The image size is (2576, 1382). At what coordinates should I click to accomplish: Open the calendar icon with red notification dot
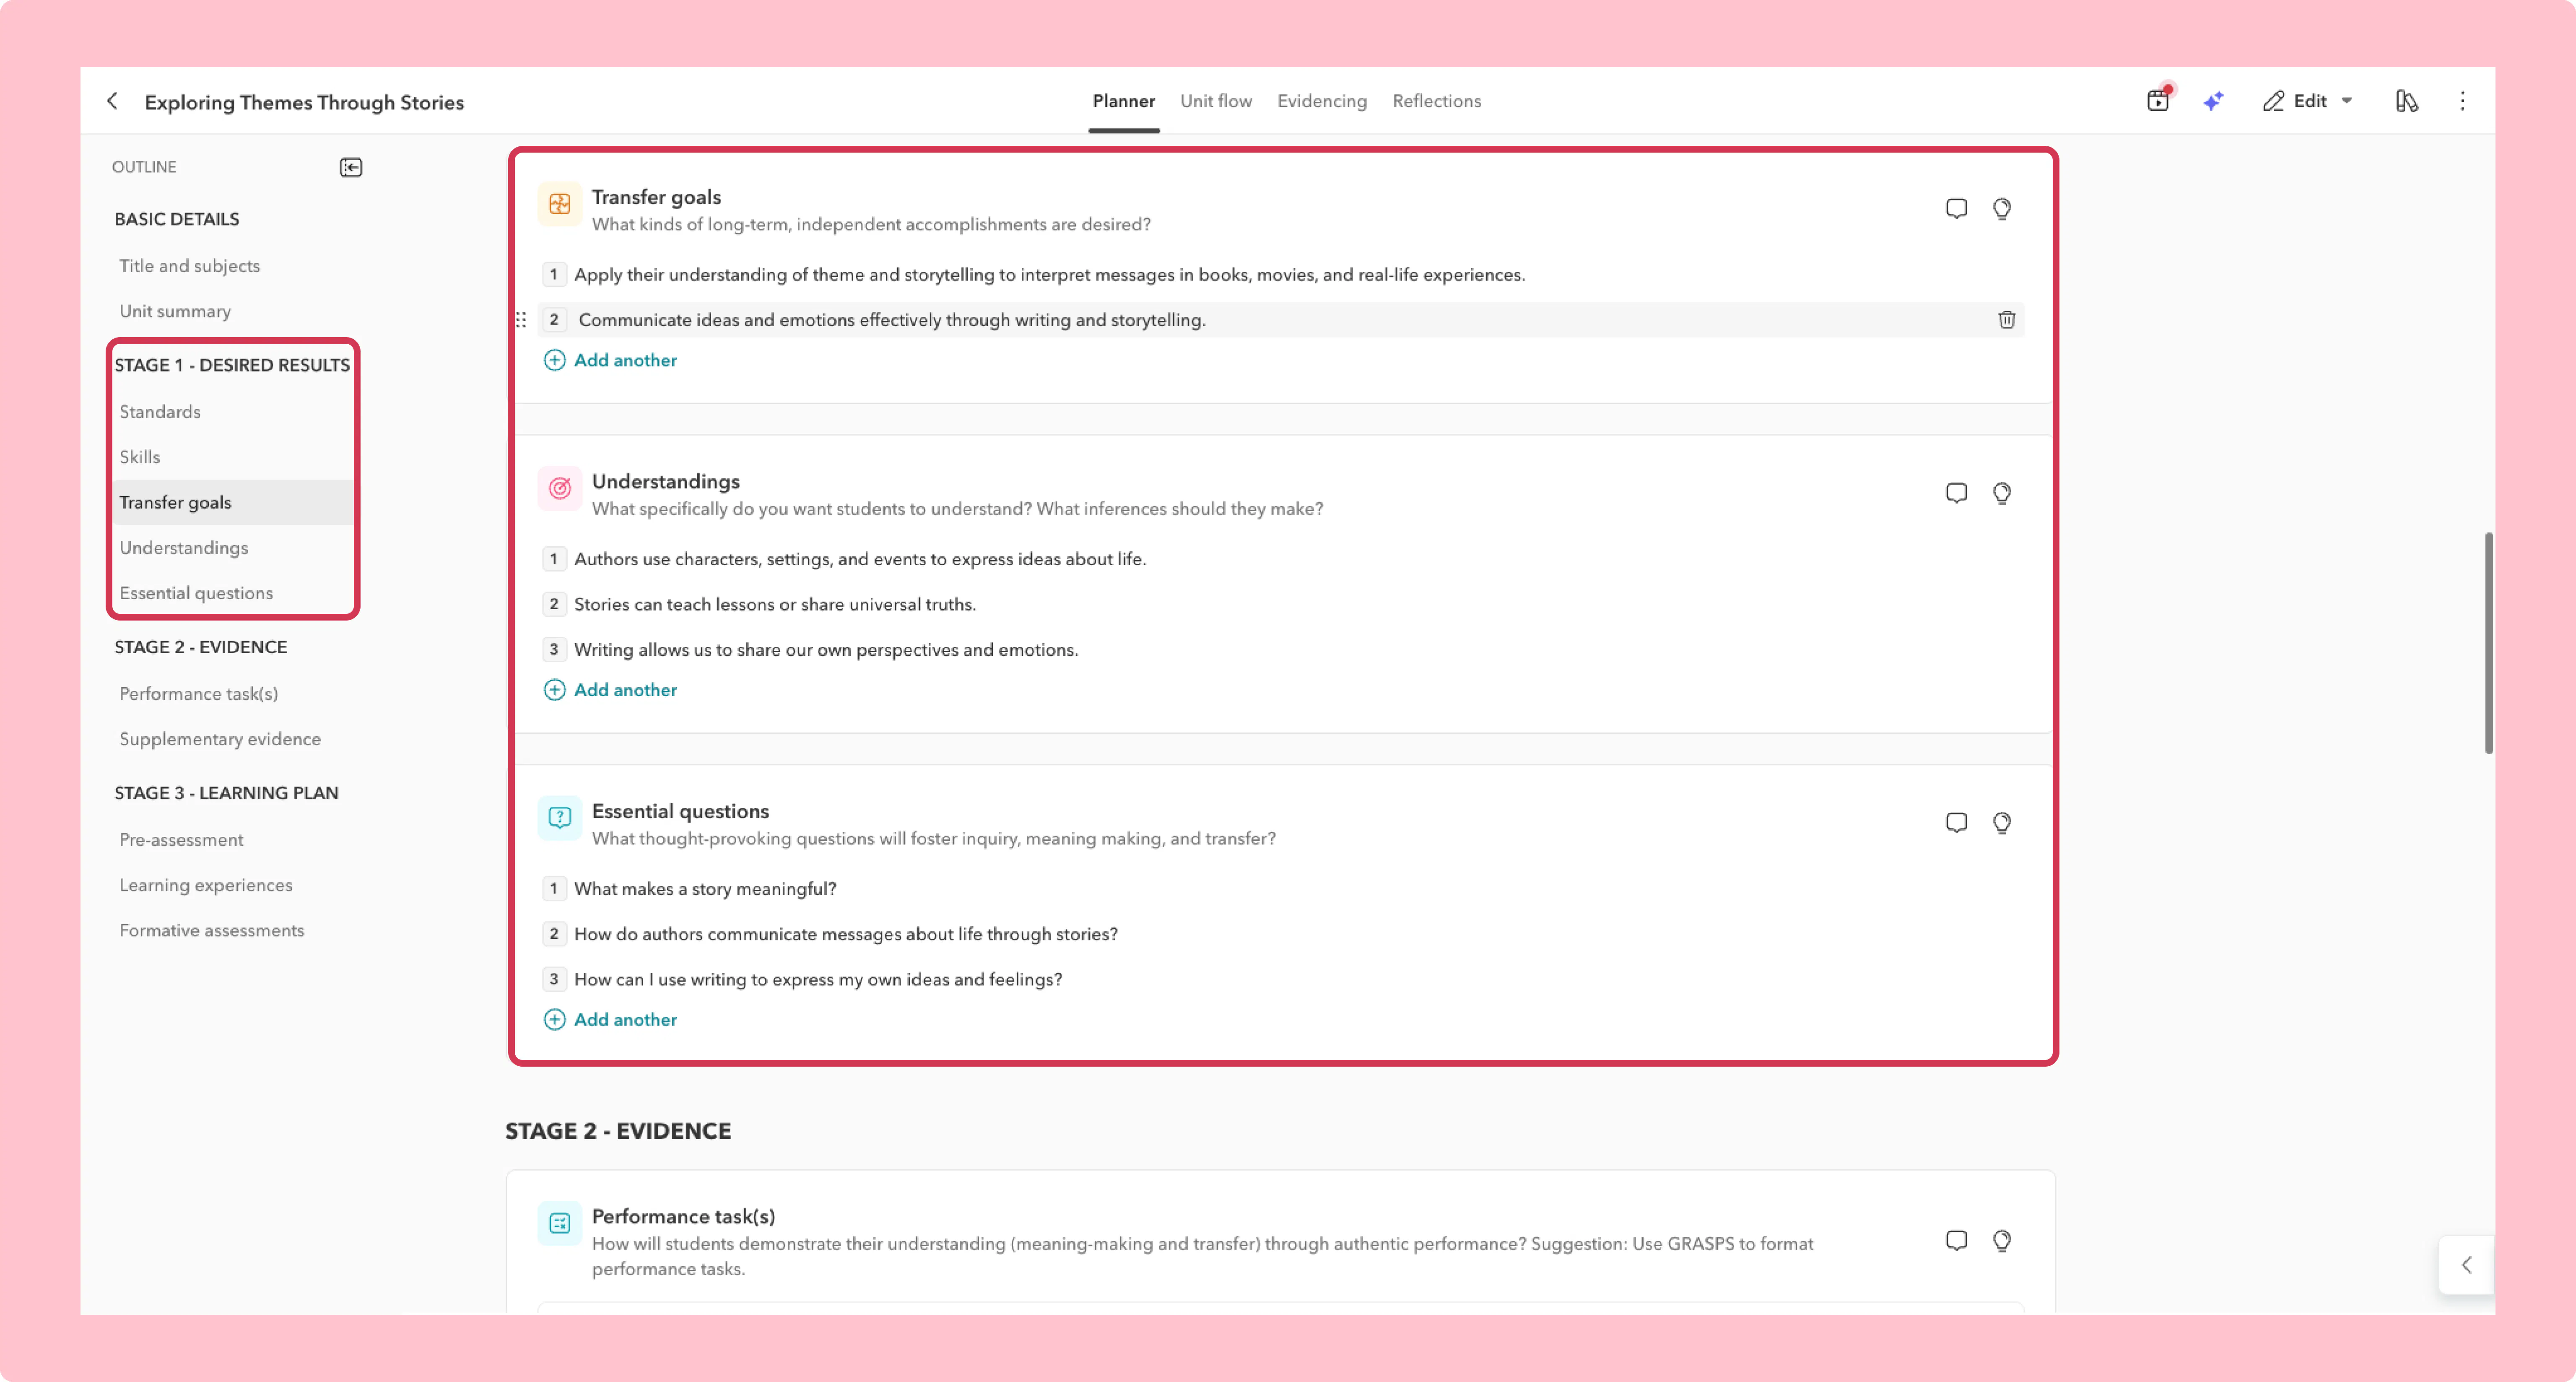pos(2158,100)
